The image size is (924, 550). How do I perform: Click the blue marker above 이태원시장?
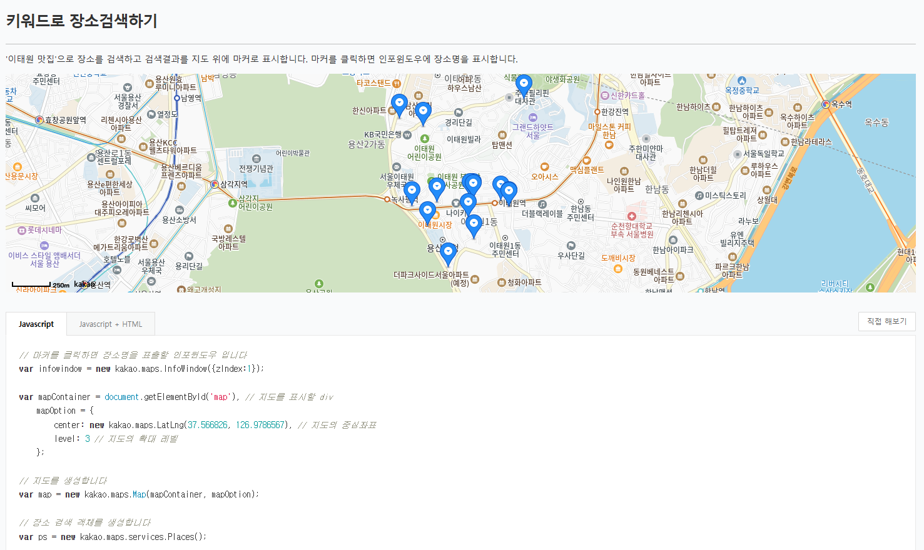tap(427, 212)
